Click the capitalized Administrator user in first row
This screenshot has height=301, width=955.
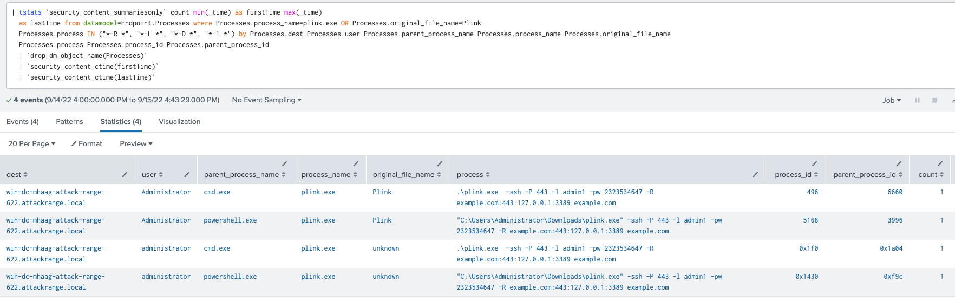point(166,192)
